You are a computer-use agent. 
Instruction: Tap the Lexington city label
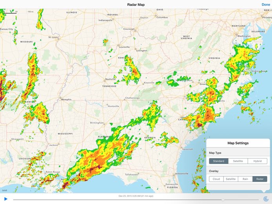point(142,51)
